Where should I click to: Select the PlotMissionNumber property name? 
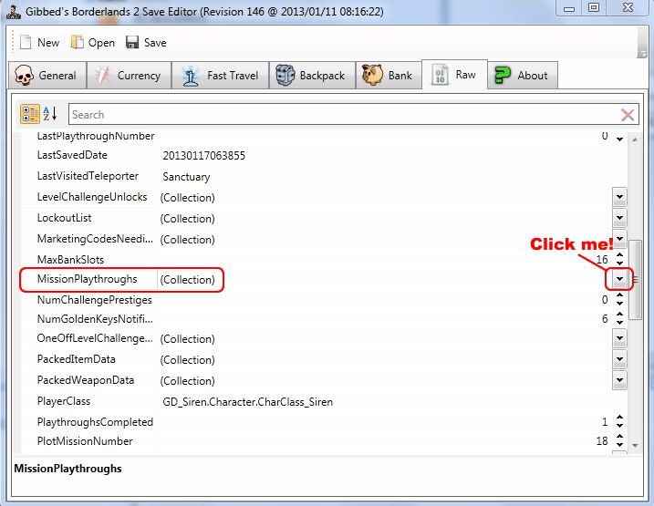coord(85,441)
